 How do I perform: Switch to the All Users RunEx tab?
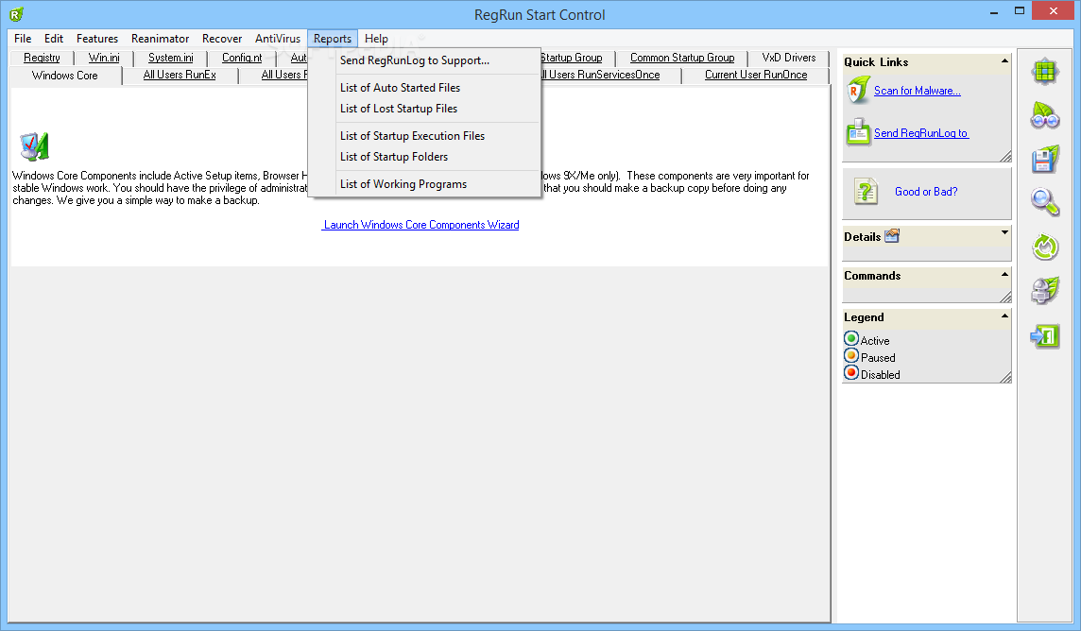pyautogui.click(x=180, y=75)
